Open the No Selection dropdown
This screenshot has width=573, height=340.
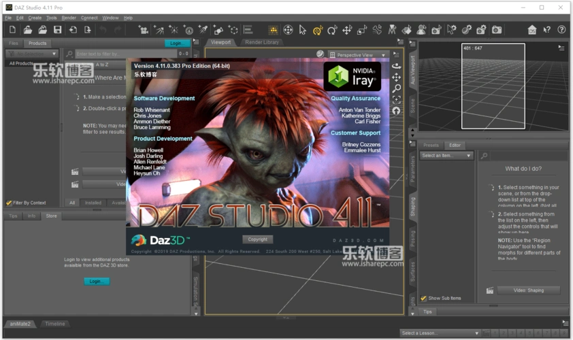pos(32,54)
